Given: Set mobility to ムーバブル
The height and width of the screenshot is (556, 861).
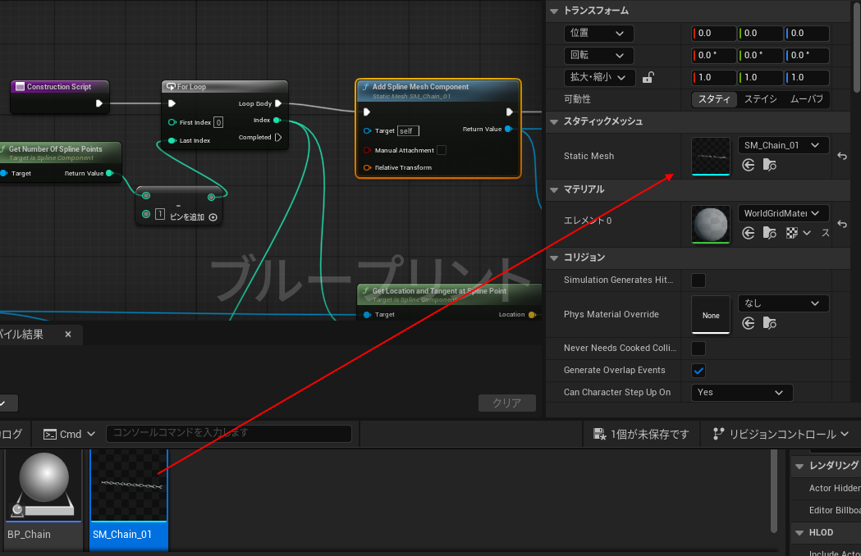Looking at the screenshot, I should 806,99.
